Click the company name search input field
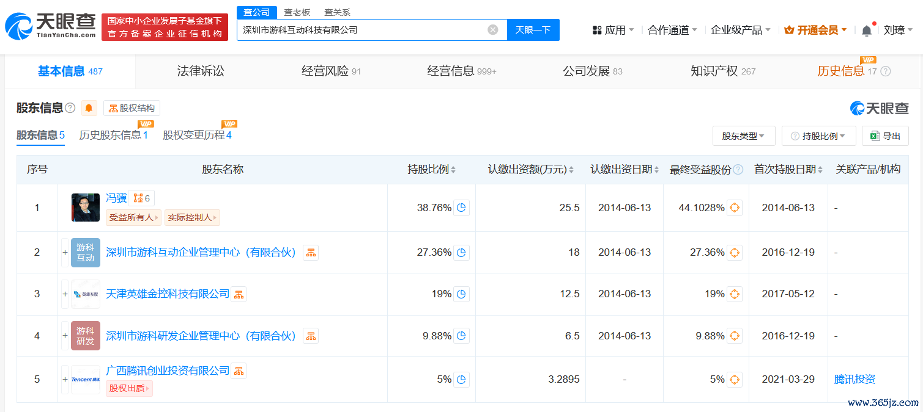 coord(361,30)
